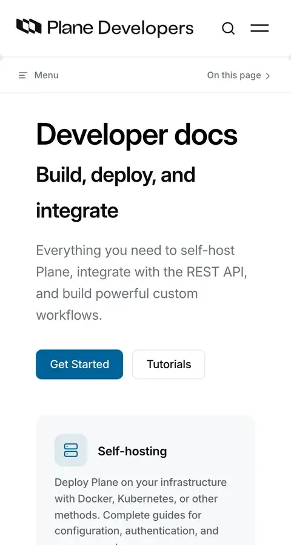
Task: Click the Everything you need intro paragraph
Action: [x=142, y=283]
